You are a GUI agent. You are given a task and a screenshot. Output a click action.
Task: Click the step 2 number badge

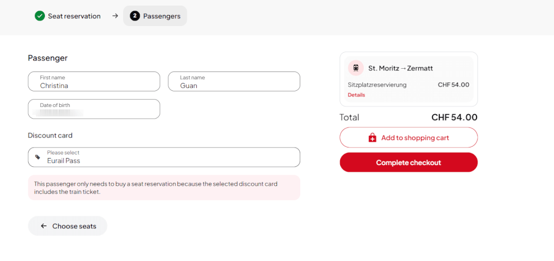135,16
